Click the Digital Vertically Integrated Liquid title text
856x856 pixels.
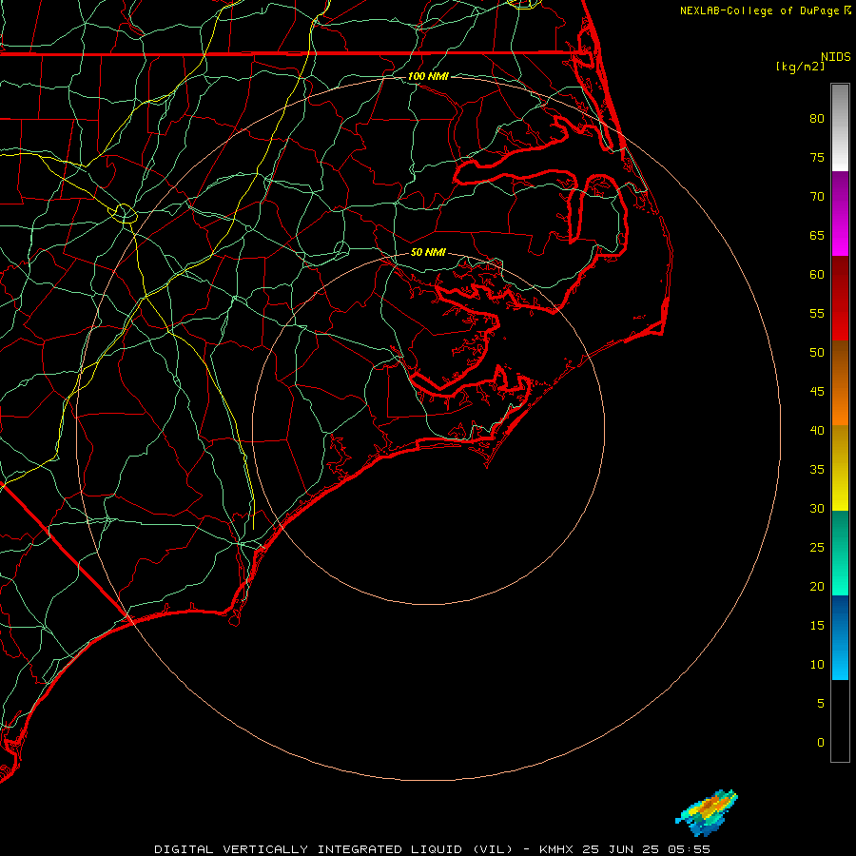coord(334,849)
